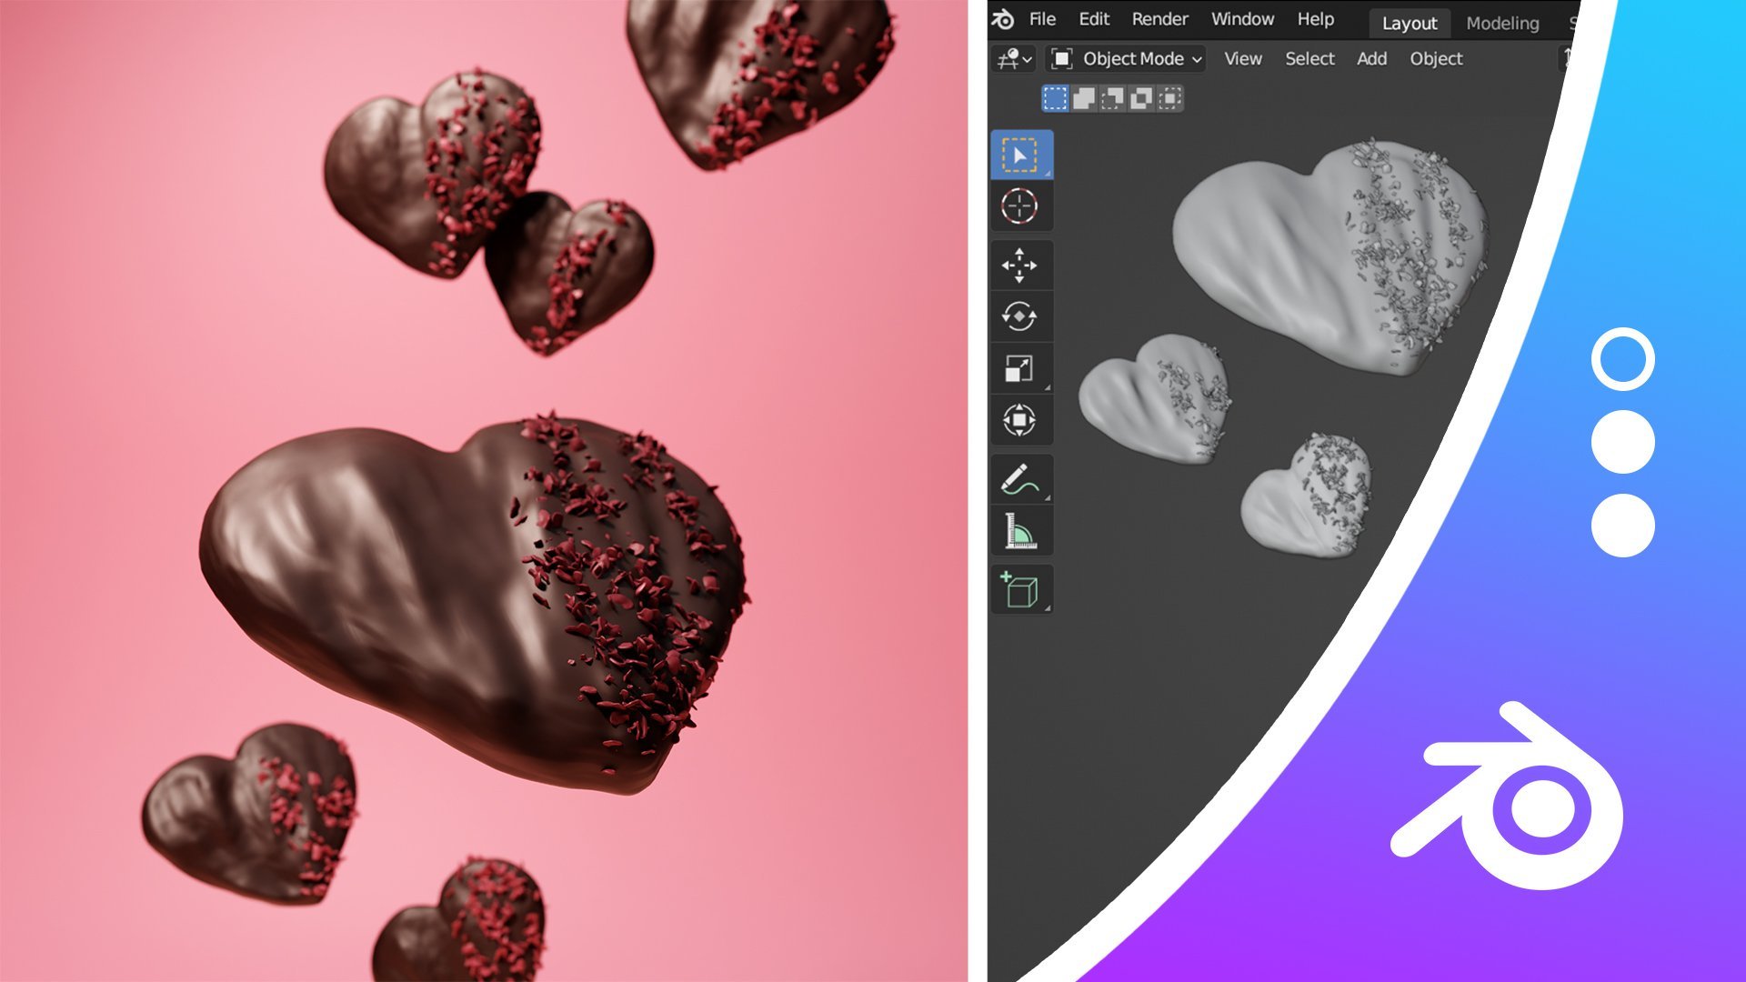
Task: Select the 3D Cursor tool
Action: tap(1020, 206)
